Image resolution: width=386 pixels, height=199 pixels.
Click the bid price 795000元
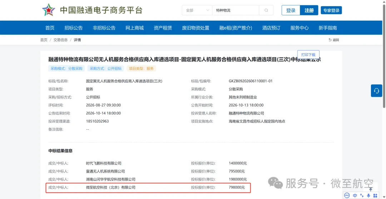pos(237,171)
